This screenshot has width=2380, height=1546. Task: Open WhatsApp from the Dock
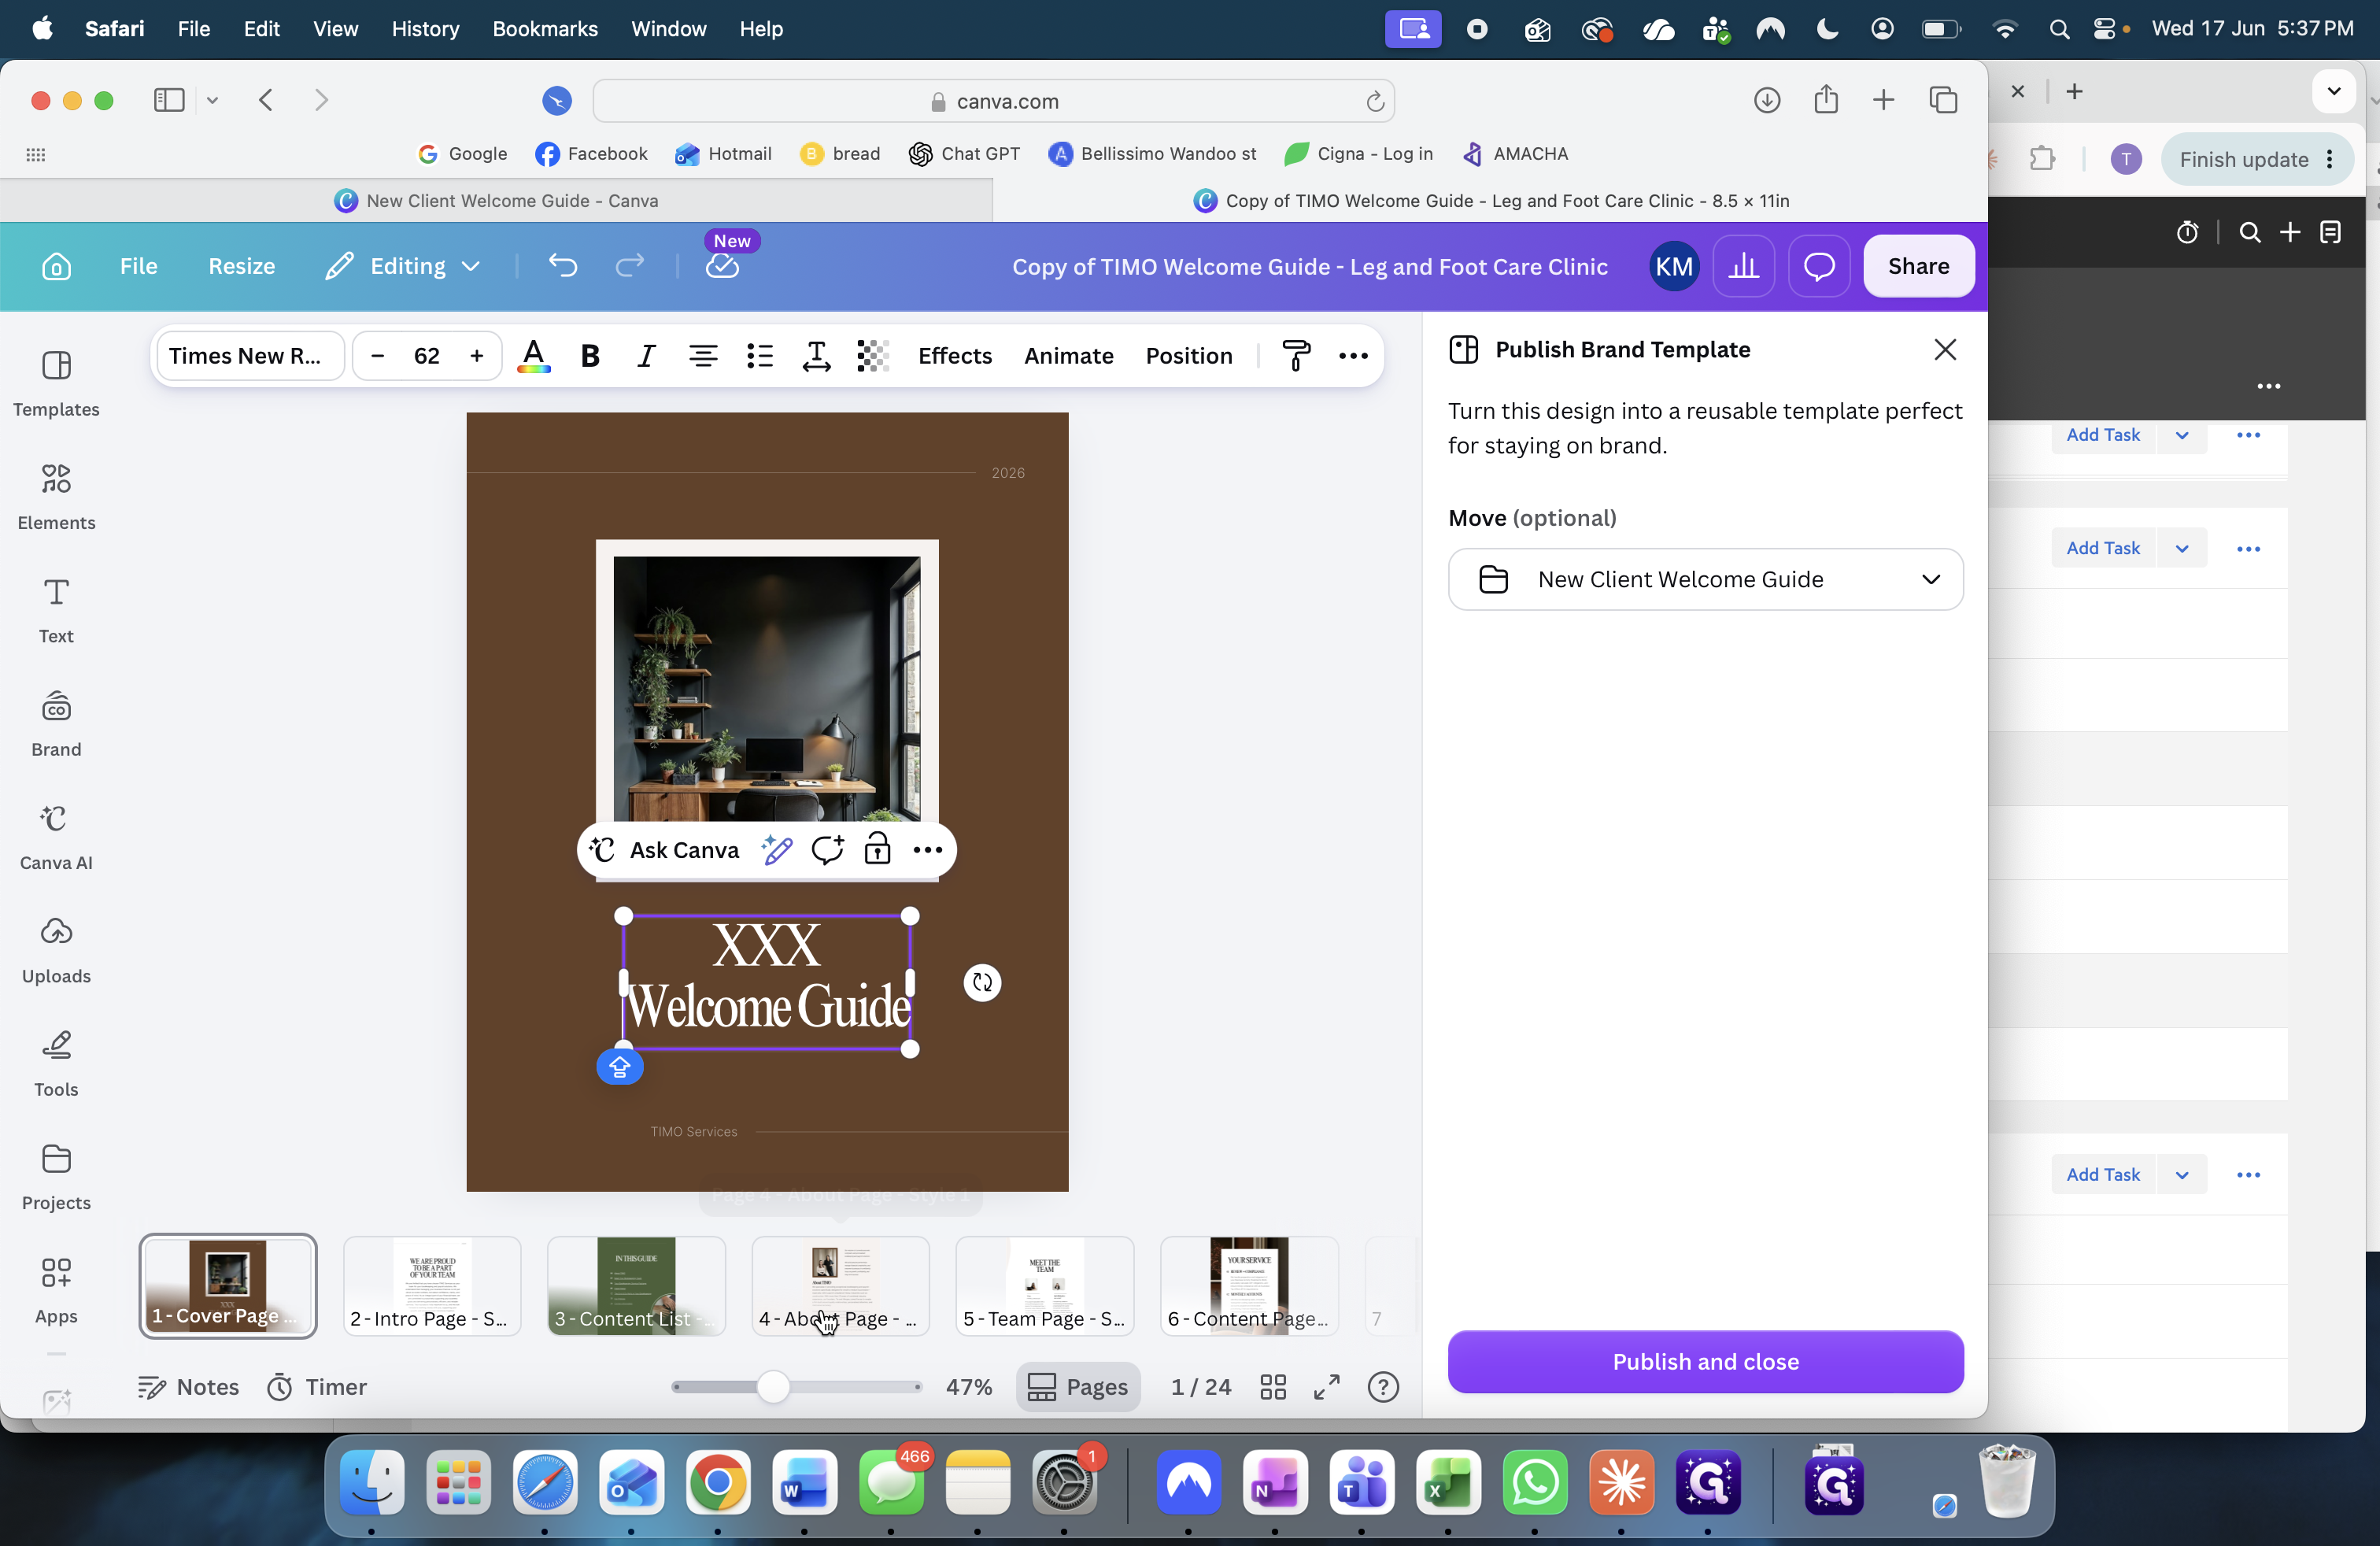[x=1534, y=1483]
